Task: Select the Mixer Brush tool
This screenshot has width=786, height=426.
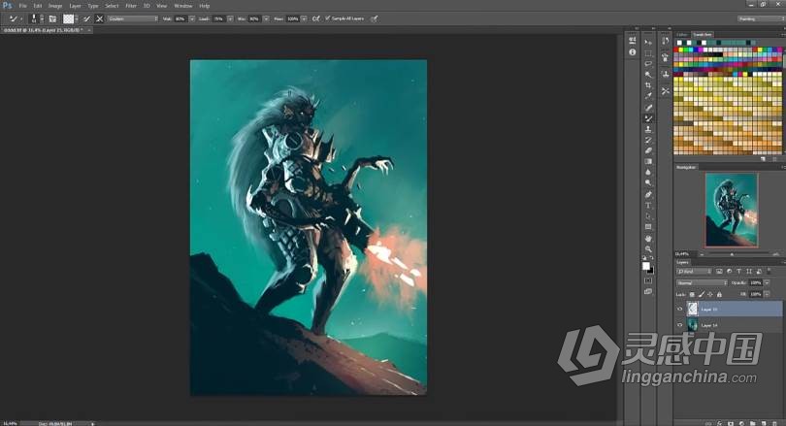Action: click(648, 118)
